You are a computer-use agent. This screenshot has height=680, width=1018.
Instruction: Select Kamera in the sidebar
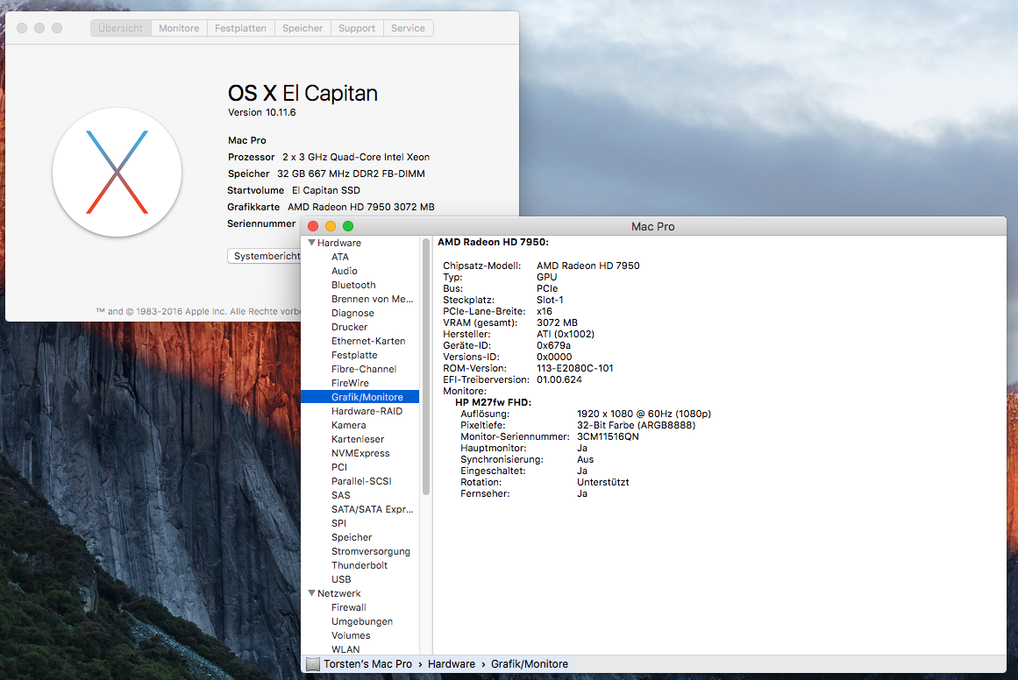pyautogui.click(x=349, y=425)
